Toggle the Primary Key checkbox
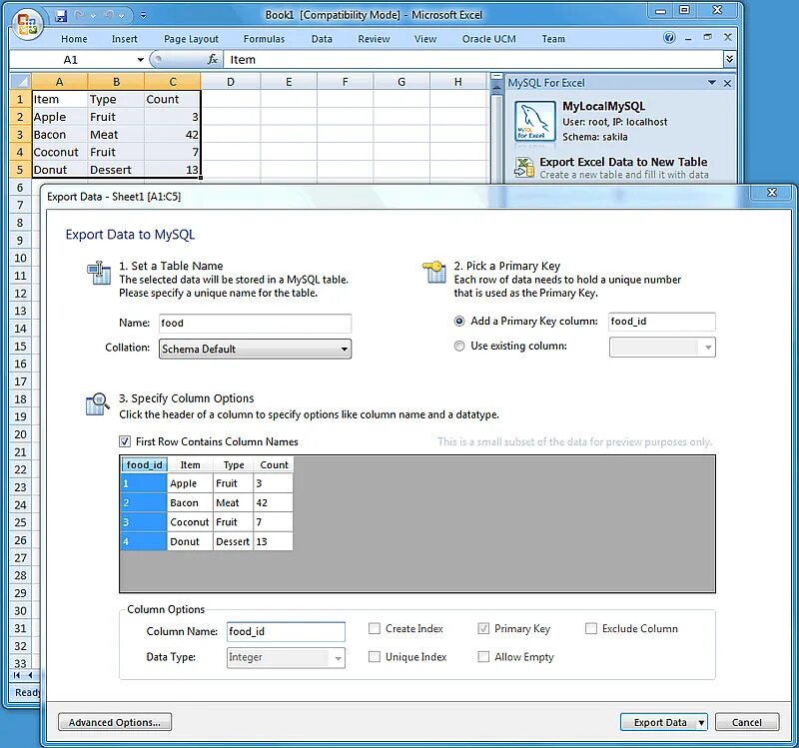The width and height of the screenshot is (799, 748). tap(483, 628)
